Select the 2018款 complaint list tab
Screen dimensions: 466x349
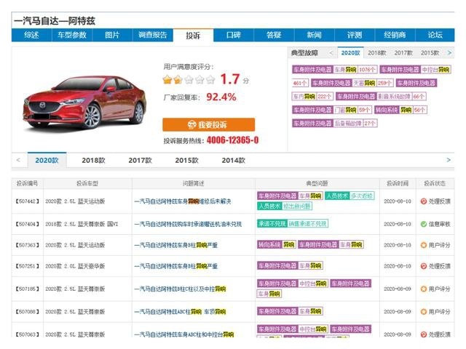(94, 160)
